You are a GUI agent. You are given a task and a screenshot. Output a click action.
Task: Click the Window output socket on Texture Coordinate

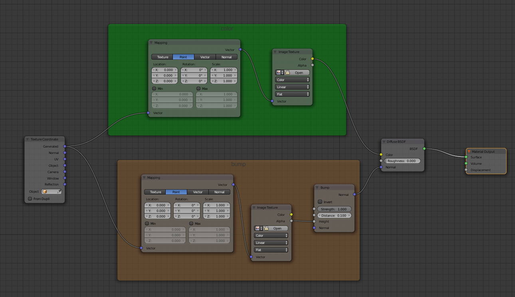[65, 178]
